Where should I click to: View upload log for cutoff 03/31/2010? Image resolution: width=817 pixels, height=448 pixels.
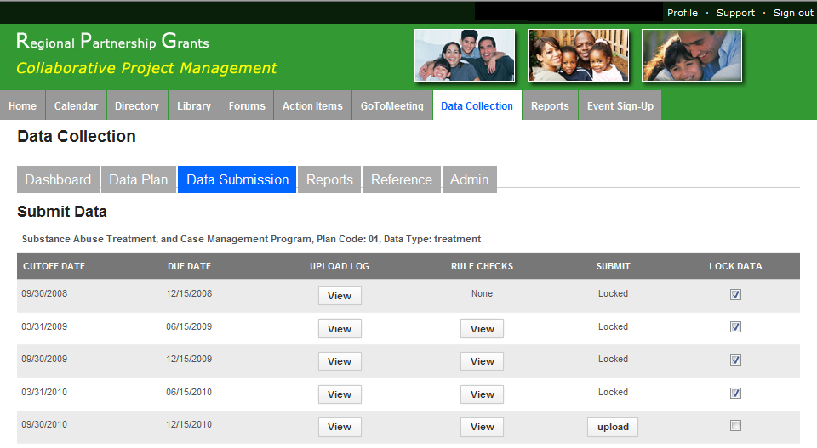[x=340, y=394]
